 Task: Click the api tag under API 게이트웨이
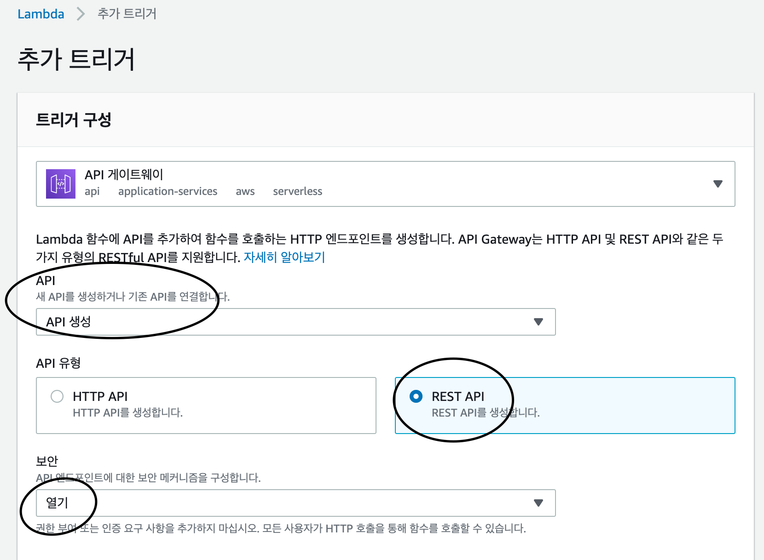tap(92, 192)
